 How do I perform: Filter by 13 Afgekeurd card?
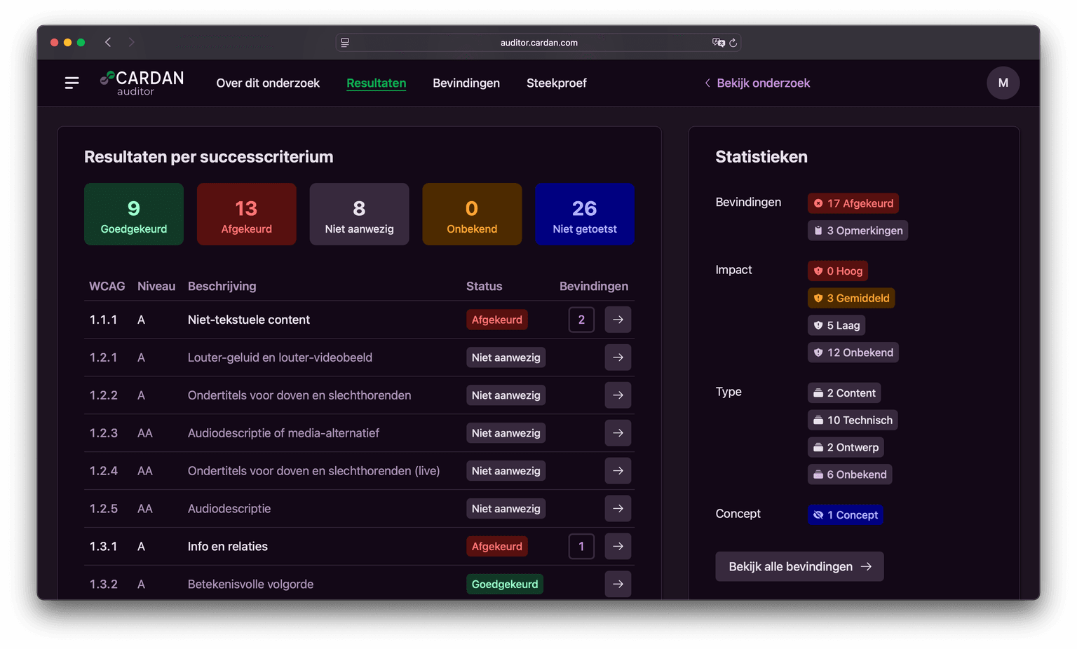[x=247, y=214]
